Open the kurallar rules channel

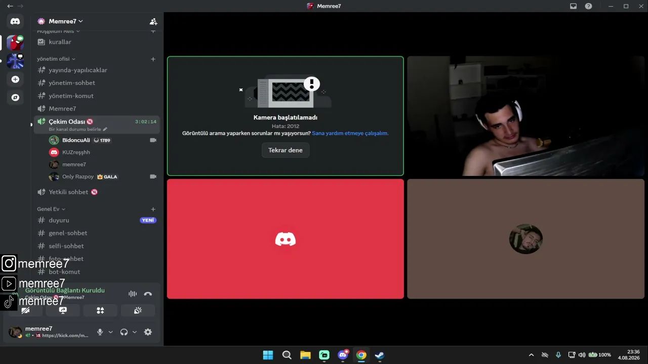[x=97, y=42]
